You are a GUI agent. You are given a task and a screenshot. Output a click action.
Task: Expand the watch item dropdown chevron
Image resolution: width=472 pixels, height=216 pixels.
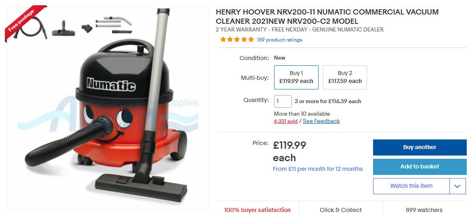457,186
